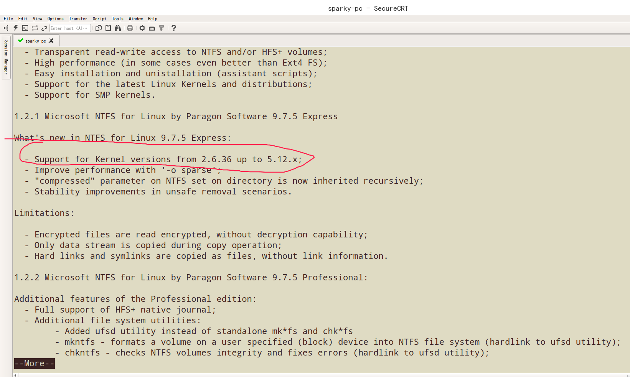Screen dimensions: 630x377
Task: Click the text 'Limitations:'
Action: click(x=44, y=213)
